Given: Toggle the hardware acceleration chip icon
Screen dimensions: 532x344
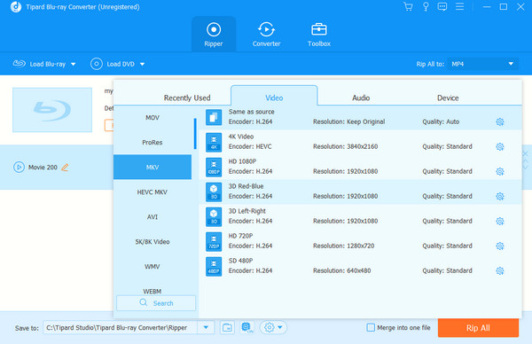Looking at the screenshot, I should tap(246, 327).
